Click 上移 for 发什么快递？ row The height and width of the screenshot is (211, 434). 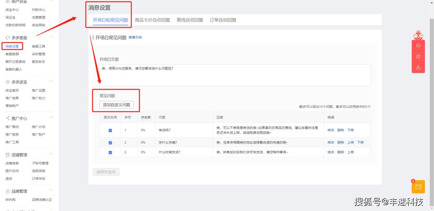click(351, 142)
